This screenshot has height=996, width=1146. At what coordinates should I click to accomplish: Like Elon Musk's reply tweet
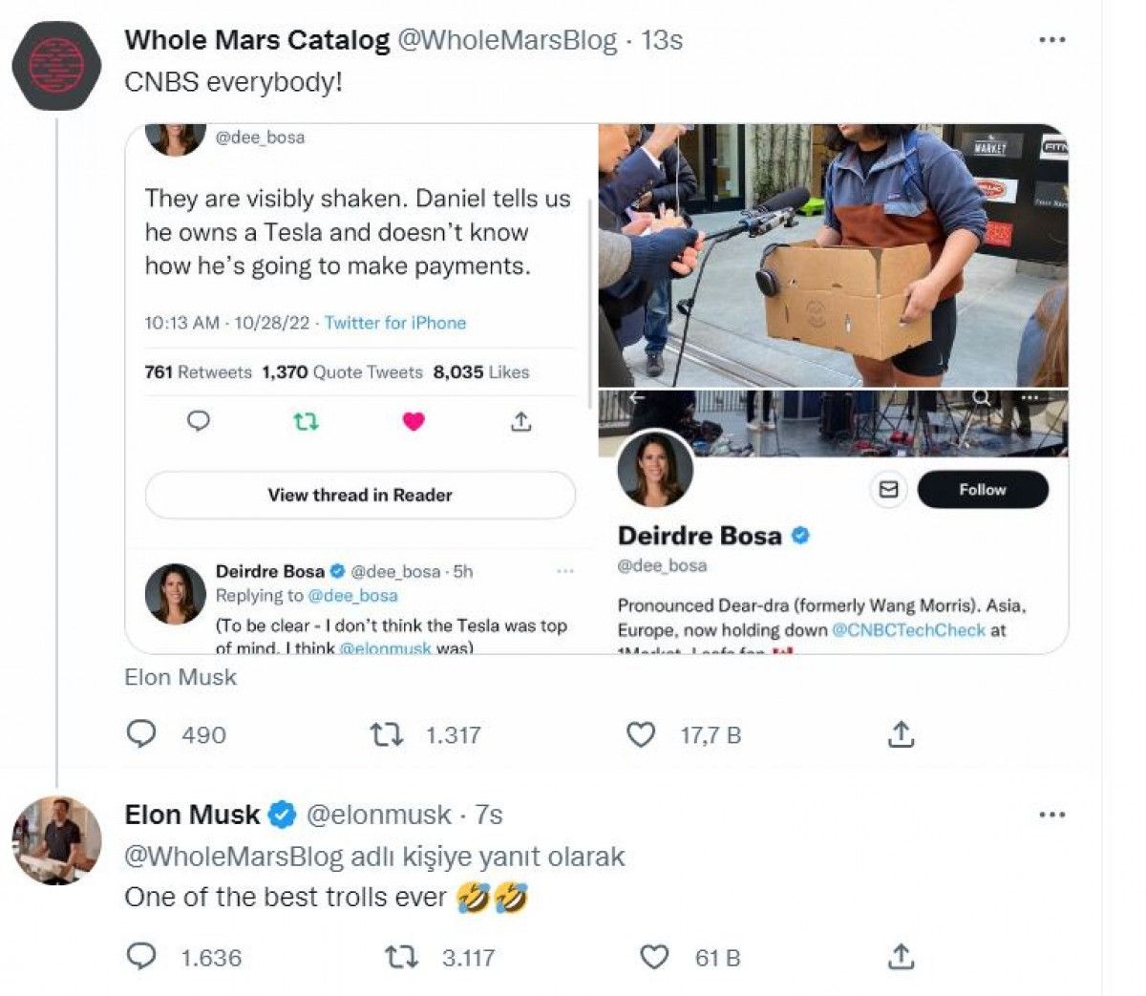[x=654, y=957]
